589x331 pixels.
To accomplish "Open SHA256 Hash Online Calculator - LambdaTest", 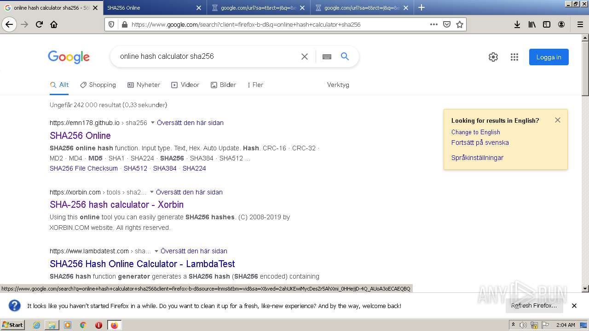I will coord(142,264).
